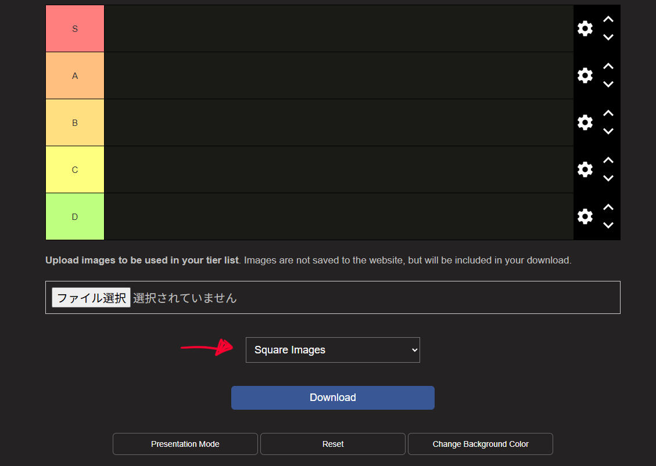Open settings gear for C tier
Screen dimensions: 656x466
pos(585,169)
